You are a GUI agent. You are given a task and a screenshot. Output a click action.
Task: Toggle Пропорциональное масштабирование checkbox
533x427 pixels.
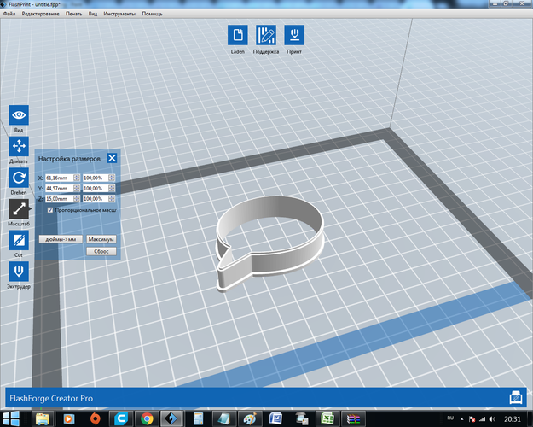pos(50,210)
